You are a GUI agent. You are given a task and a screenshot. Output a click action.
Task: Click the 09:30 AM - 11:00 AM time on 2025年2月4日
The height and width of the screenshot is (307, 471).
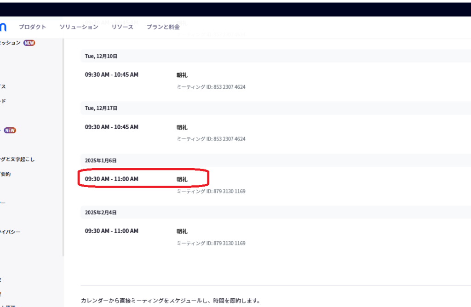point(111,231)
